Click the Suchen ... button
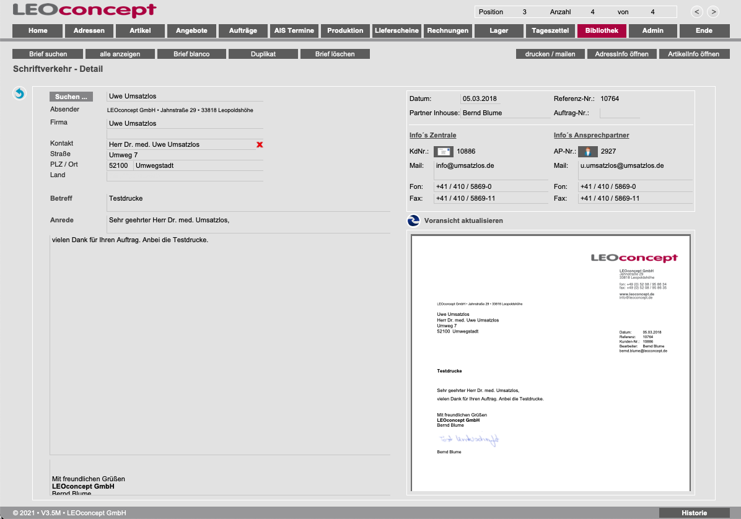741x519 pixels. (x=71, y=97)
